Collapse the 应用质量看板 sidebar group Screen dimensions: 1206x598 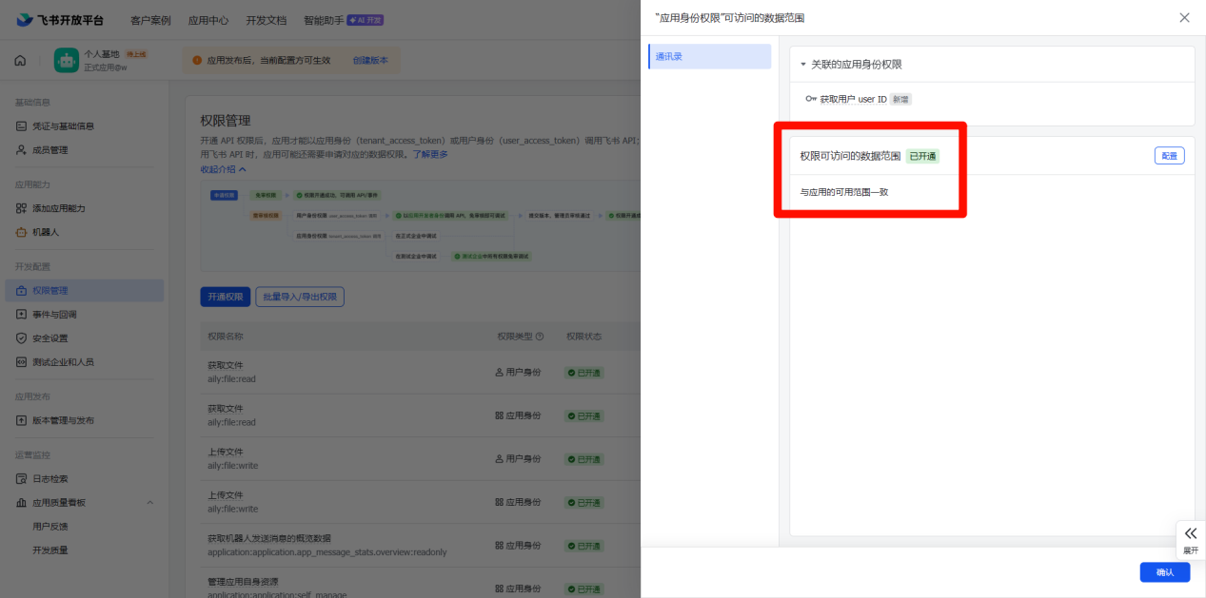[x=148, y=501]
